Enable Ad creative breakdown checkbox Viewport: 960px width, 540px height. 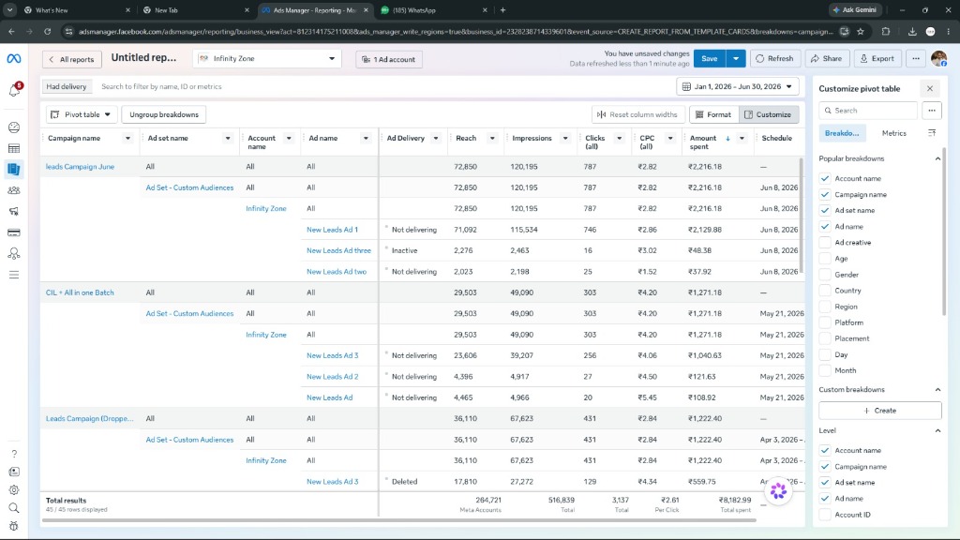pos(825,243)
